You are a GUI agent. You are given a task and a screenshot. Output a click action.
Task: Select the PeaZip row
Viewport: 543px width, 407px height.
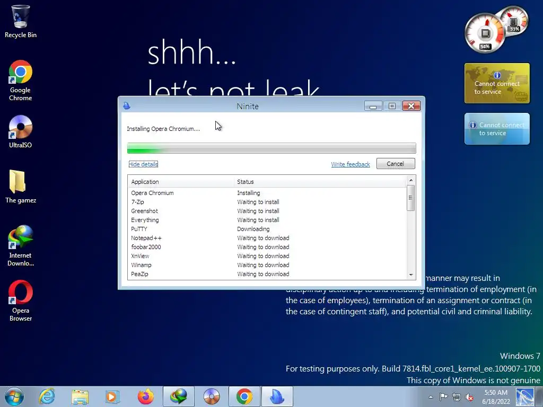(x=267, y=274)
